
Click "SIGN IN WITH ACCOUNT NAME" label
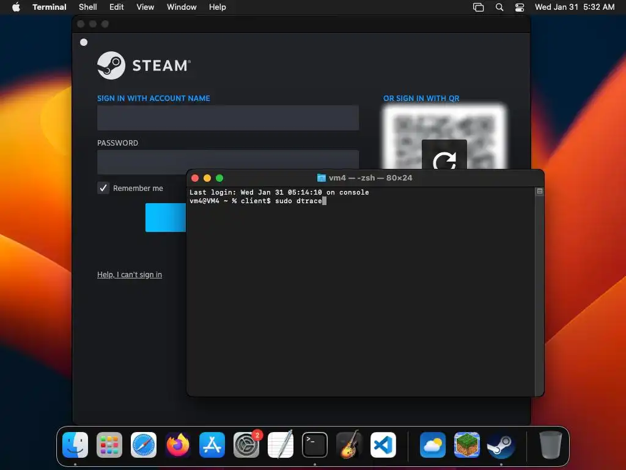point(153,99)
